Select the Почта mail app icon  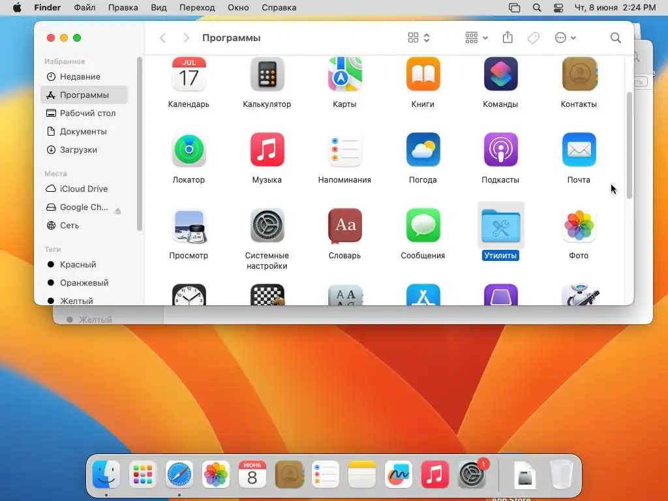pos(579,150)
